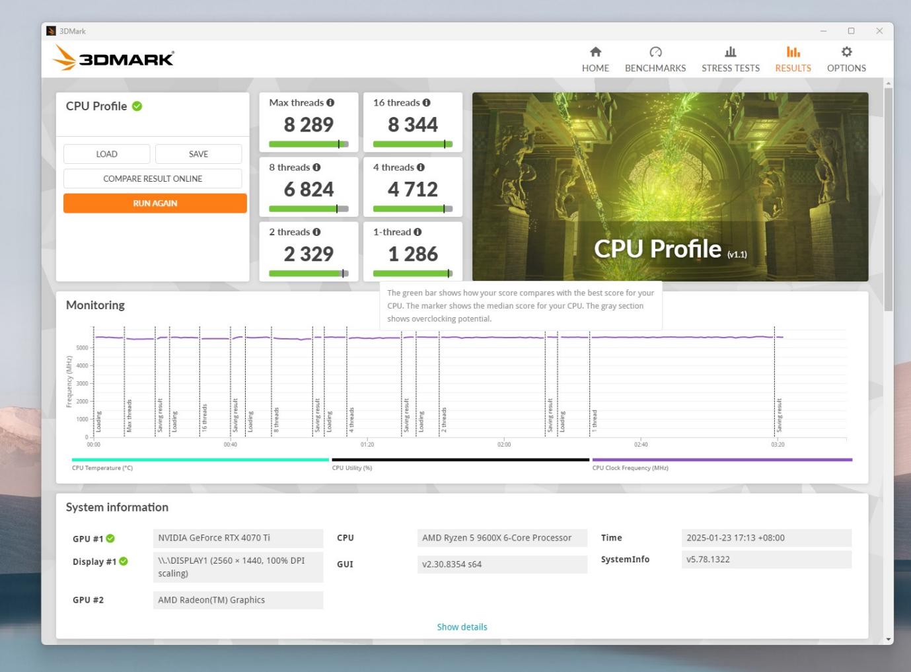Screen dimensions: 911x672
Task: Open the Stress Tests chart icon
Action: coord(730,52)
